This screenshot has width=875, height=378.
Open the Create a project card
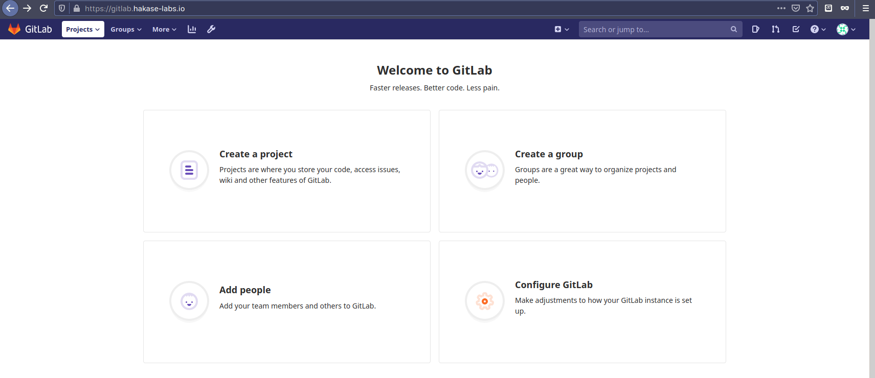coord(287,171)
